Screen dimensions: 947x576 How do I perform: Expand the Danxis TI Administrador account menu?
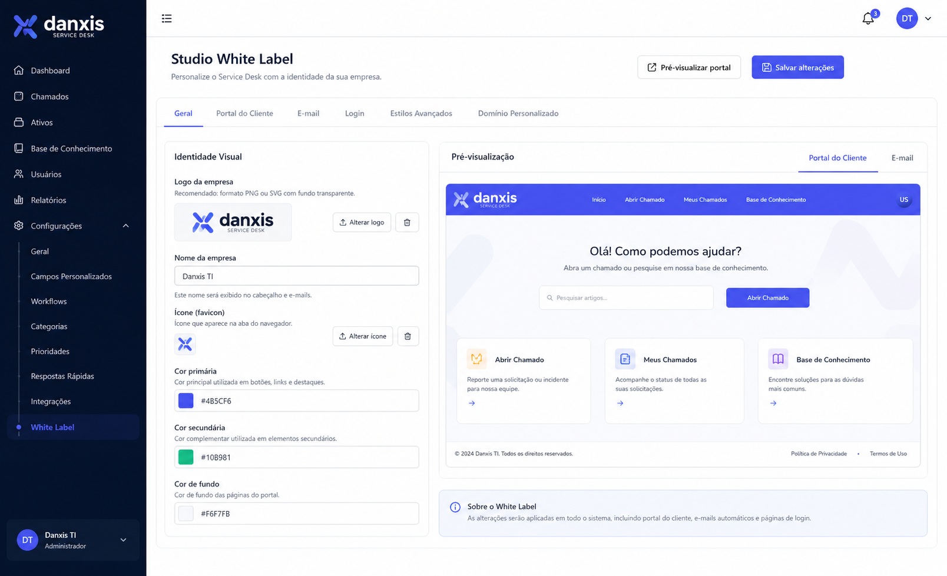(123, 539)
